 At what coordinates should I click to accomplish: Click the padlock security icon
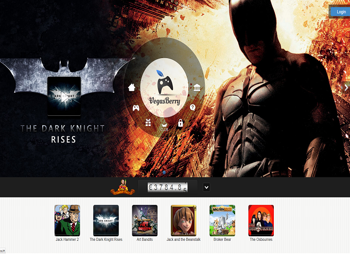click(180, 123)
